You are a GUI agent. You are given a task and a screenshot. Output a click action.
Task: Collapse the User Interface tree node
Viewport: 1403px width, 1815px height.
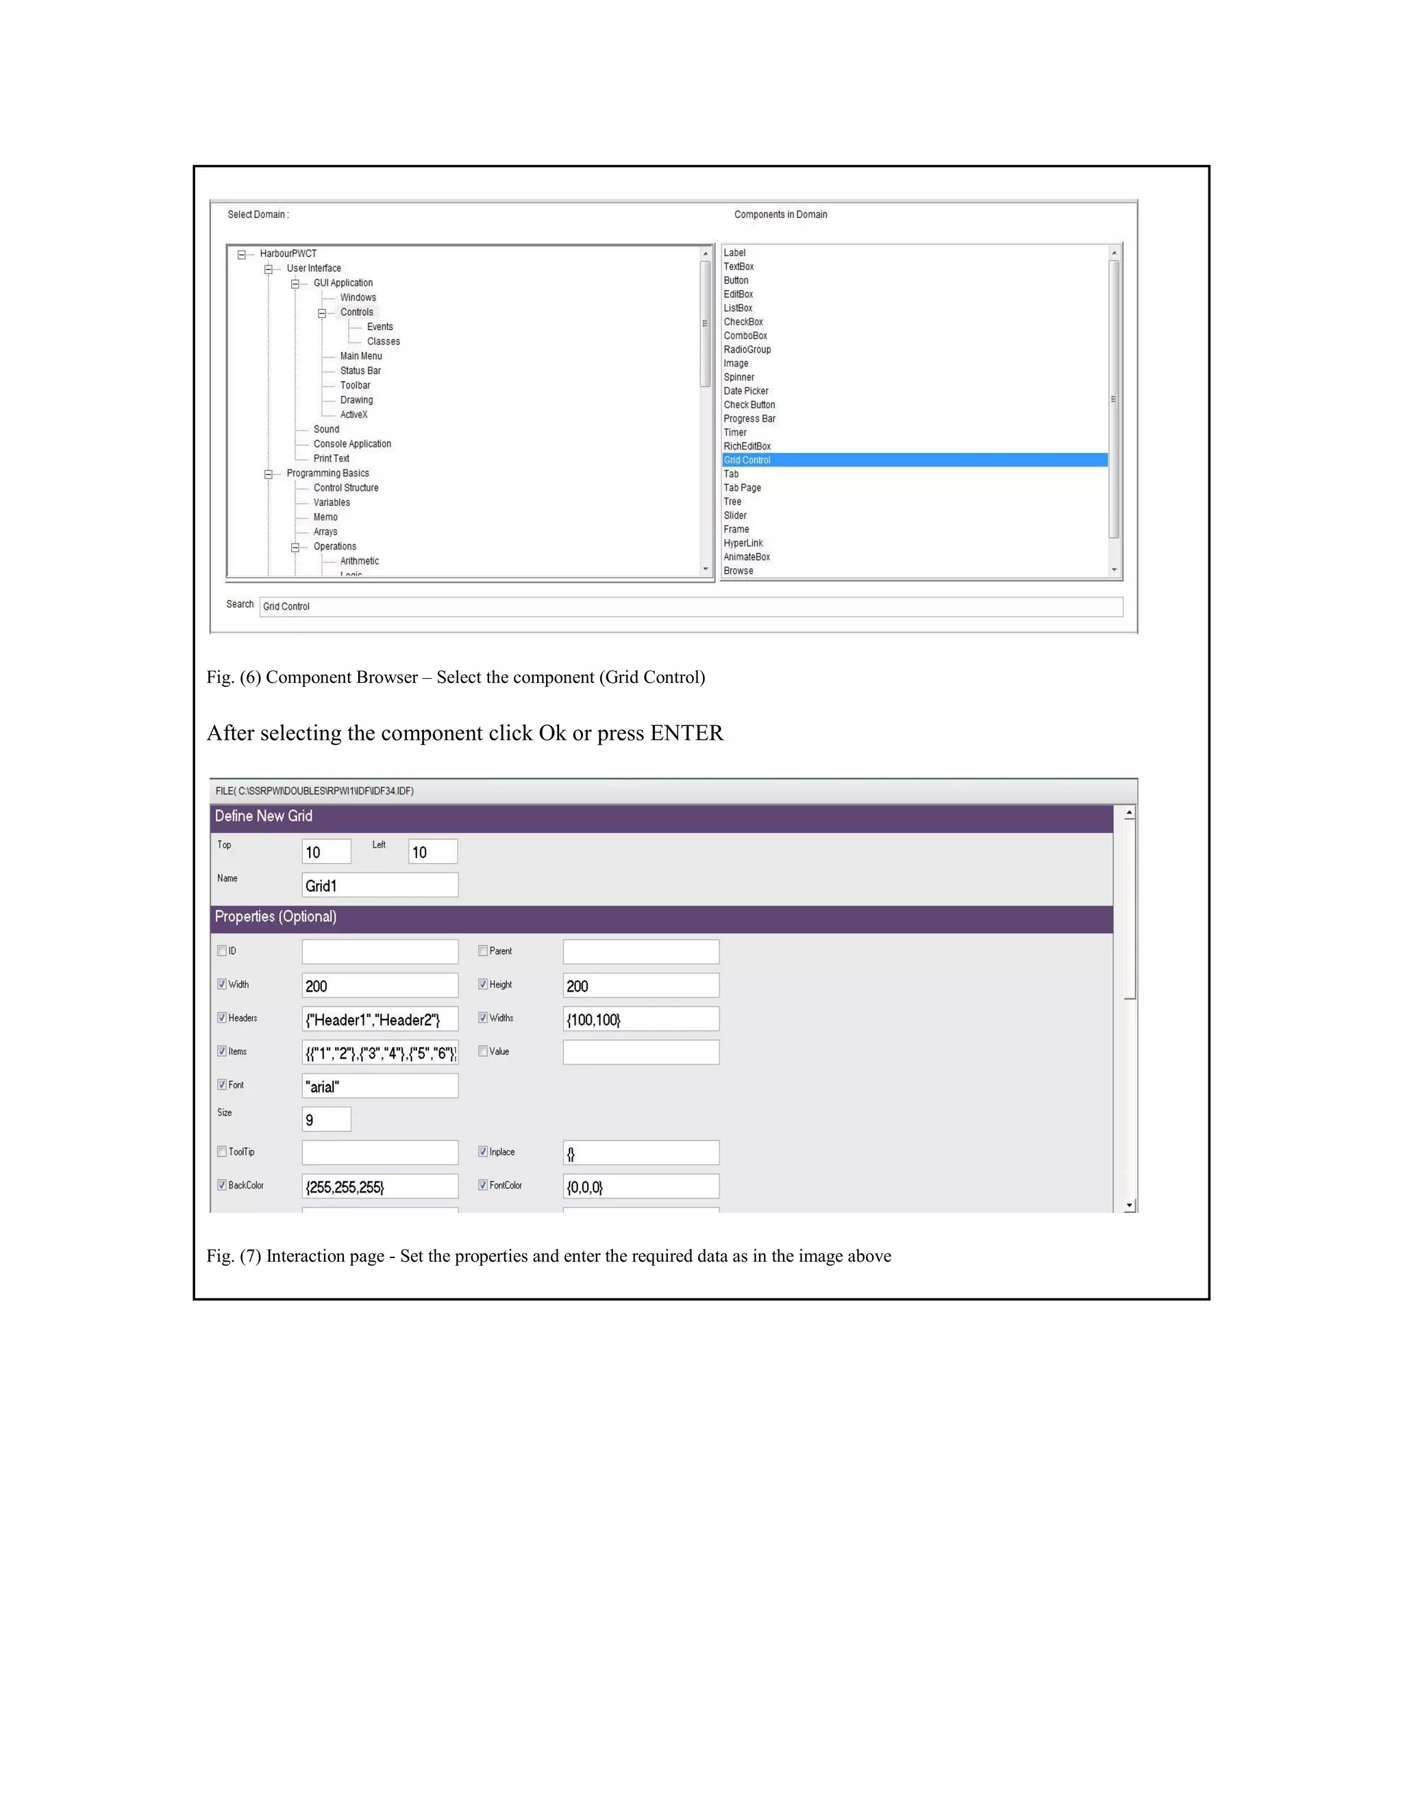click(269, 269)
